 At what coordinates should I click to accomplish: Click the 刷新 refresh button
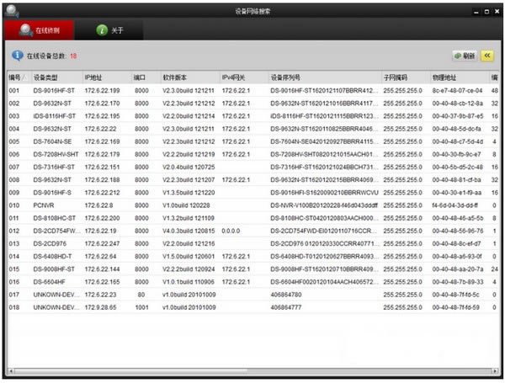(465, 56)
